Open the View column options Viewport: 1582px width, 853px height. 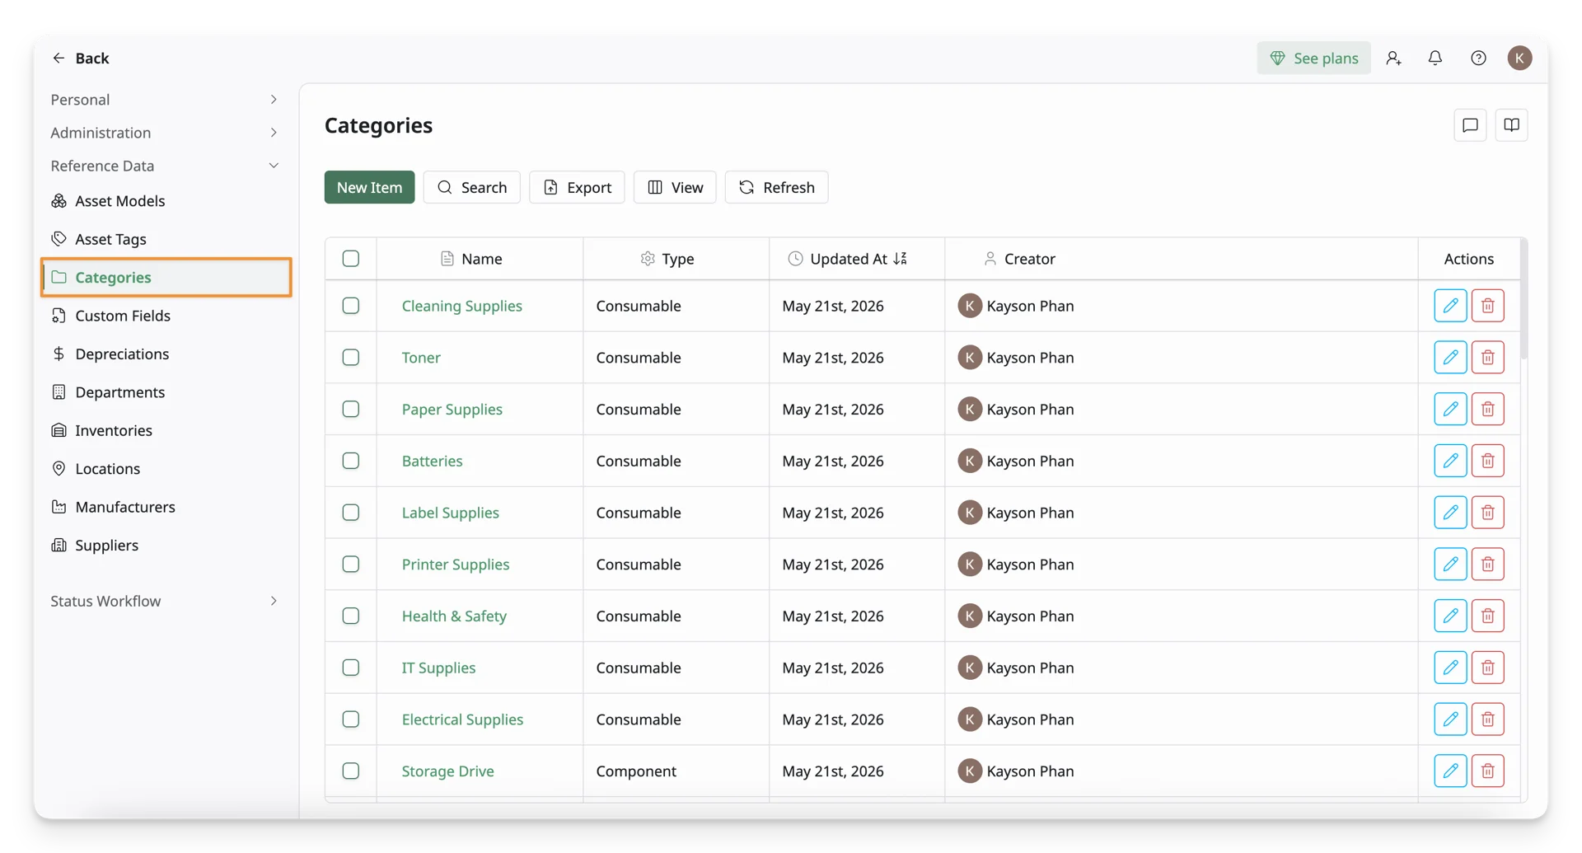675,187
